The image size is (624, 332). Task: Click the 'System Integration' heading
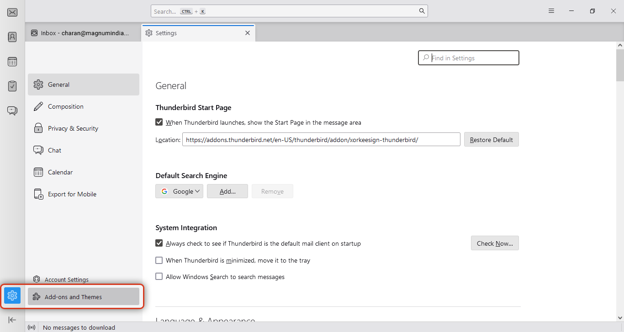tap(186, 228)
